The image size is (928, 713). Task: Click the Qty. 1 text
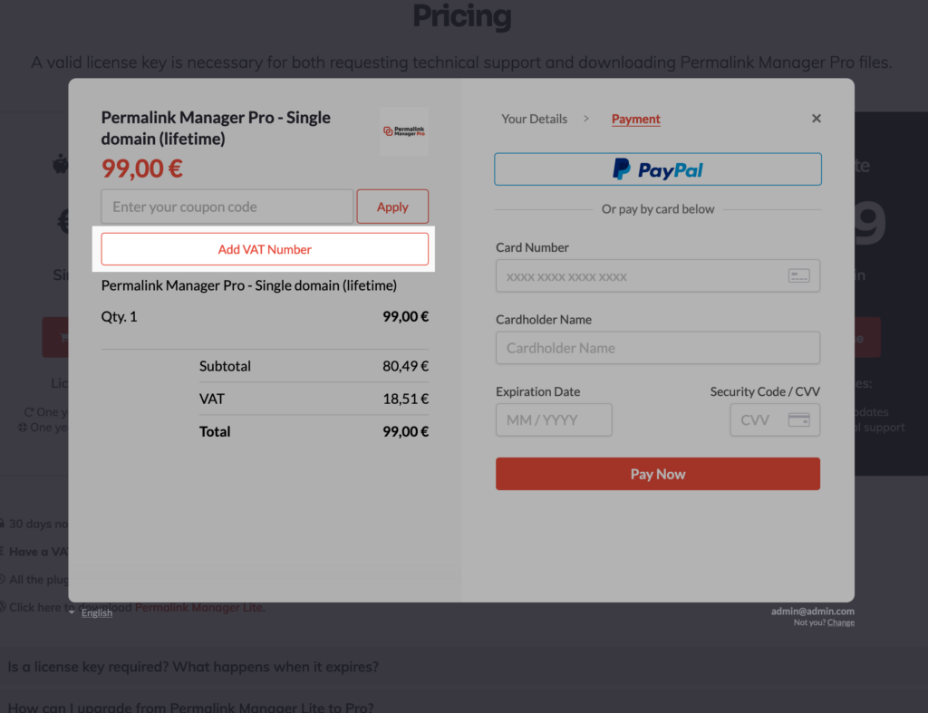[119, 316]
